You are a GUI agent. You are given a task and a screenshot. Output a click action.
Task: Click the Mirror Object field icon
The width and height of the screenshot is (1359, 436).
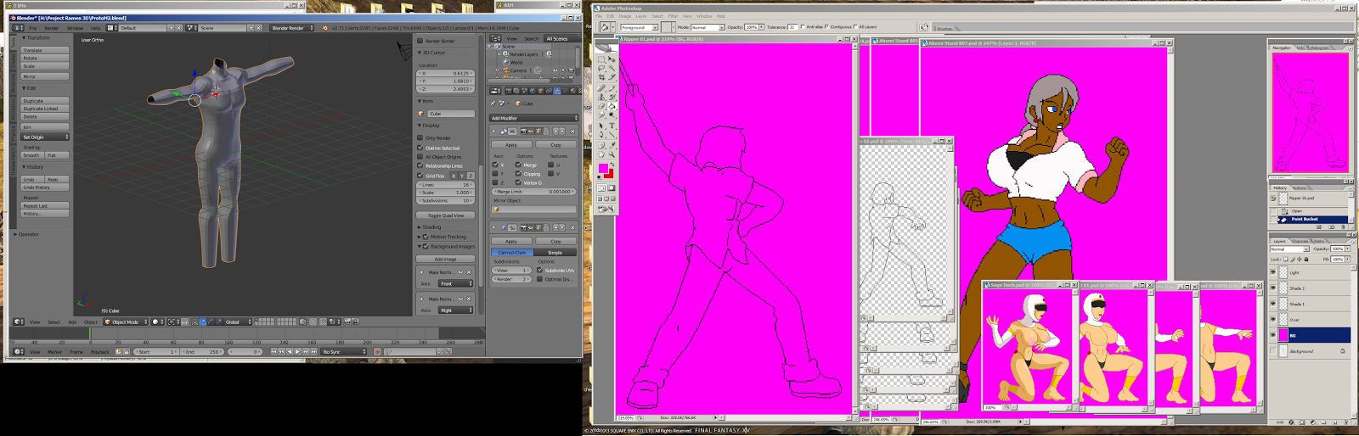tap(496, 210)
